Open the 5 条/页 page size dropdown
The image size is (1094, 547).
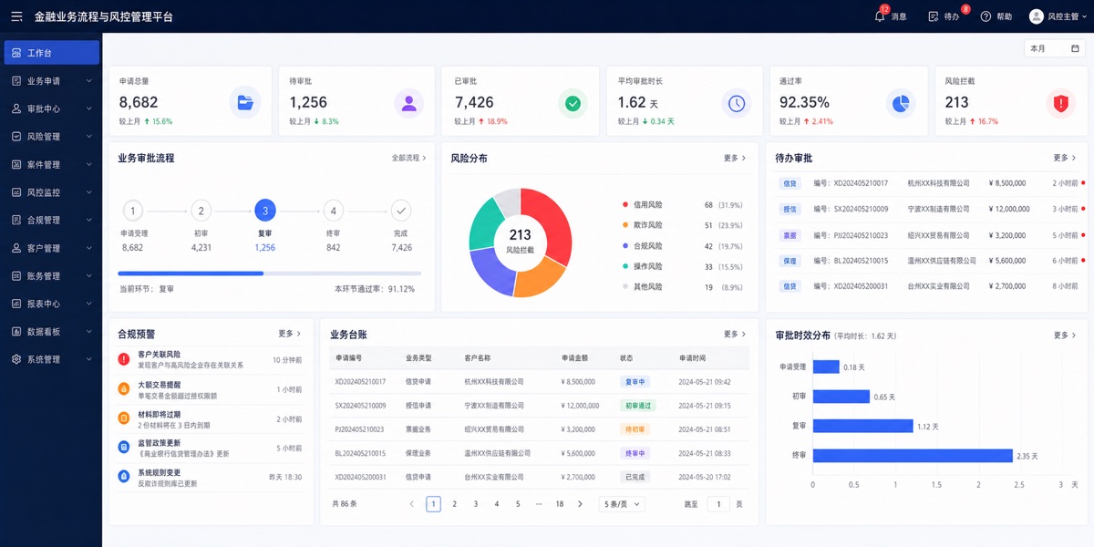pyautogui.click(x=622, y=504)
